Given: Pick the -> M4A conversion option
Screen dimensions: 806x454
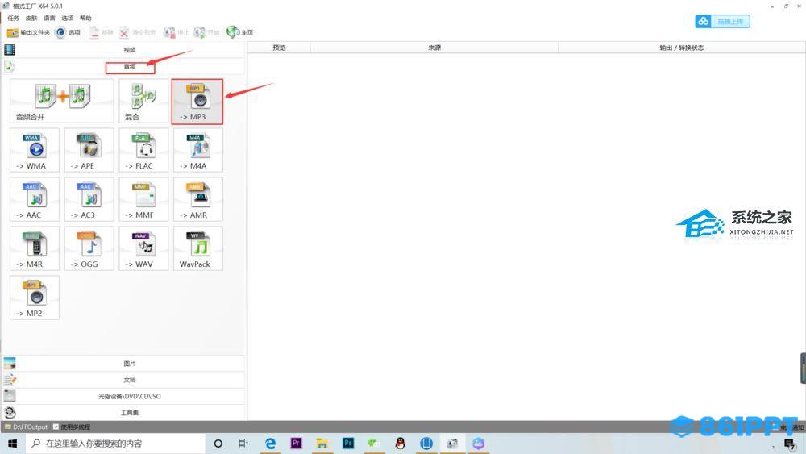Looking at the screenshot, I should click(x=198, y=150).
